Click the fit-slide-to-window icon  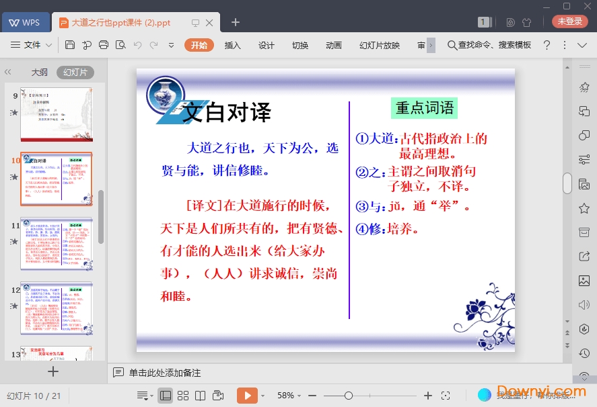pos(446,396)
